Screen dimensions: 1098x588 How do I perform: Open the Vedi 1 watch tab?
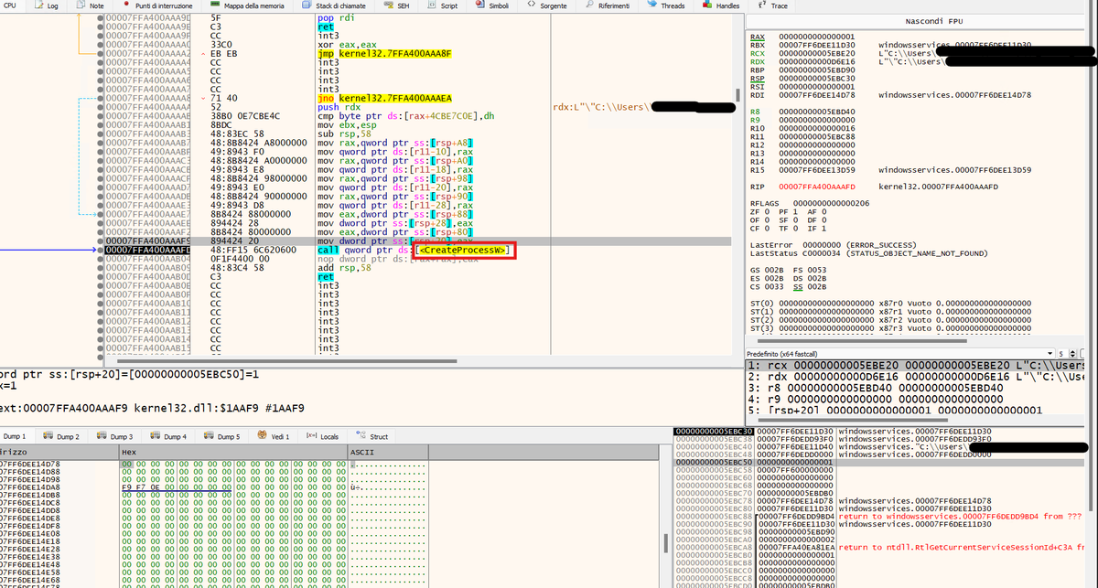(x=274, y=436)
